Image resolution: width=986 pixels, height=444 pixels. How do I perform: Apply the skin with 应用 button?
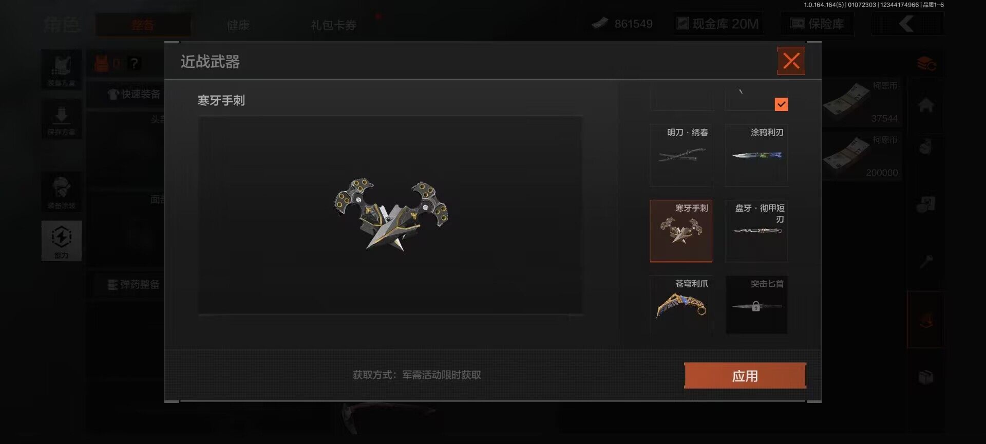pyautogui.click(x=745, y=376)
